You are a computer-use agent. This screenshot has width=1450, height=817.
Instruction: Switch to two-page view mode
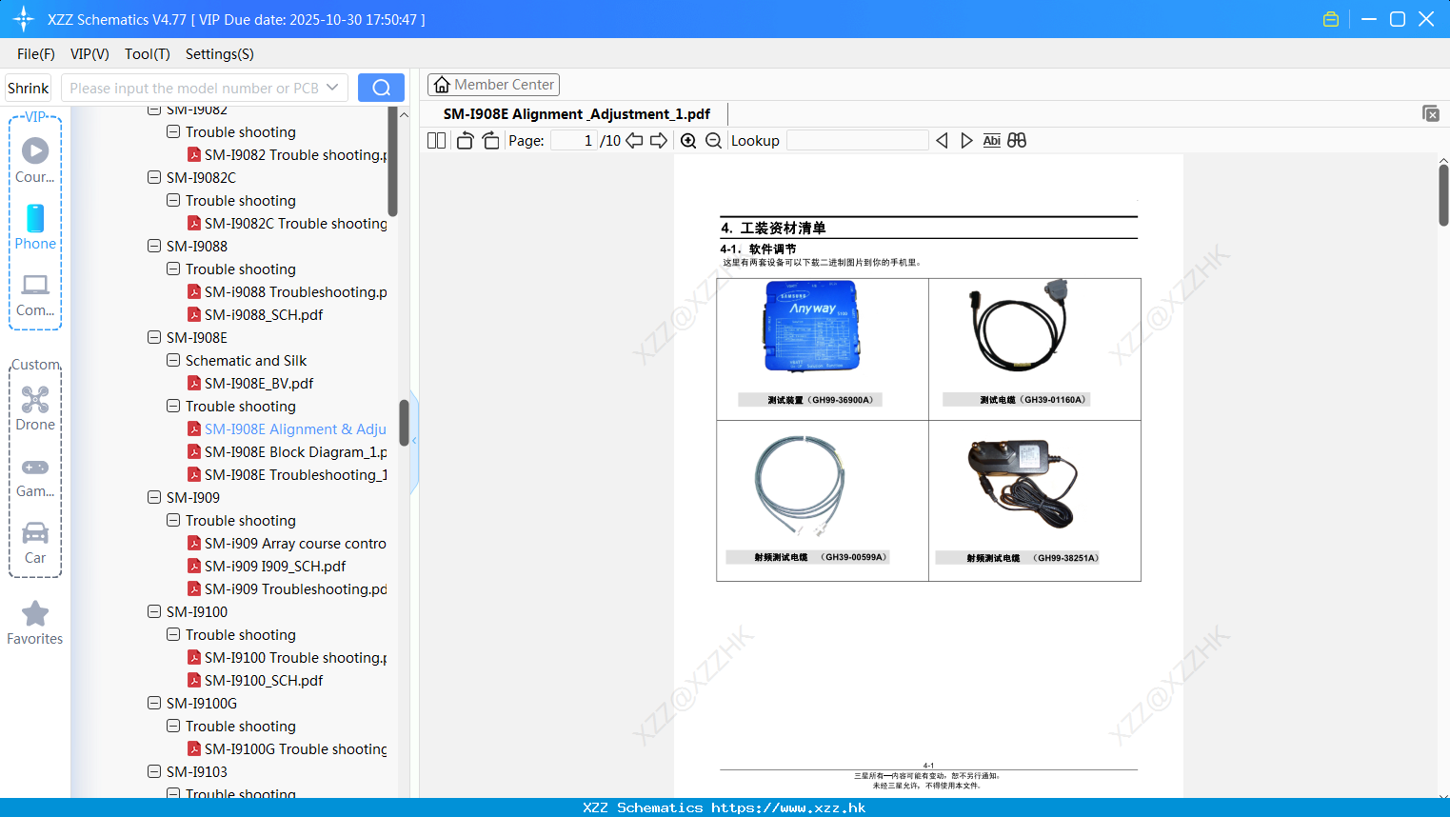435,140
